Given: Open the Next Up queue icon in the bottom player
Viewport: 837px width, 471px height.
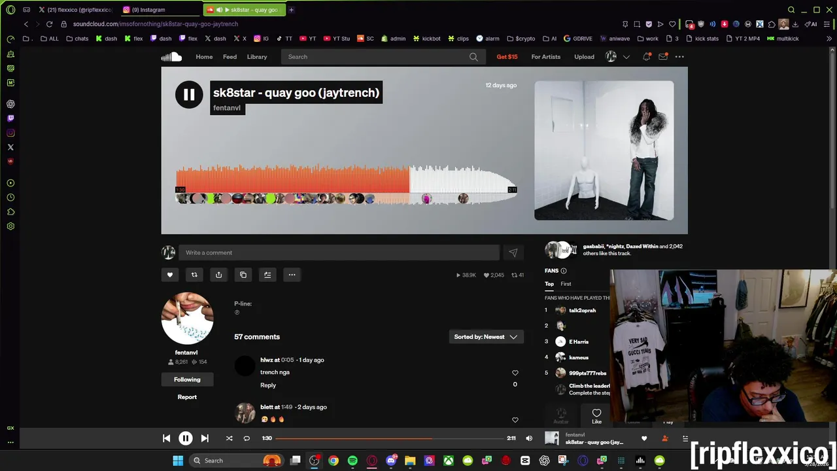Looking at the screenshot, I should point(685,438).
